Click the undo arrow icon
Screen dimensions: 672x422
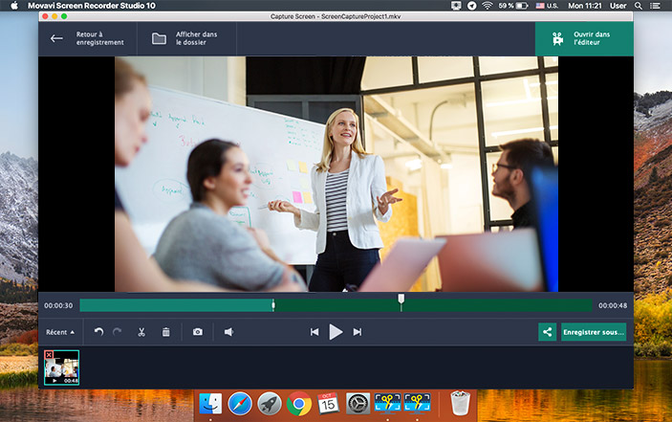(98, 332)
